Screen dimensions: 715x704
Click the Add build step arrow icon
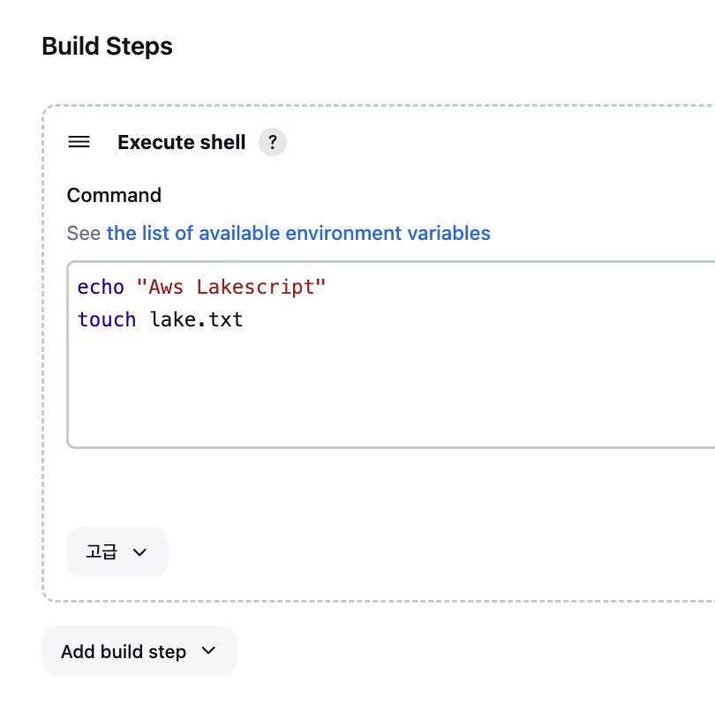tap(208, 651)
